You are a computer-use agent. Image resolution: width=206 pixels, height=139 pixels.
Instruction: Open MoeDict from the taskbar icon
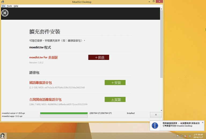point(3,136)
